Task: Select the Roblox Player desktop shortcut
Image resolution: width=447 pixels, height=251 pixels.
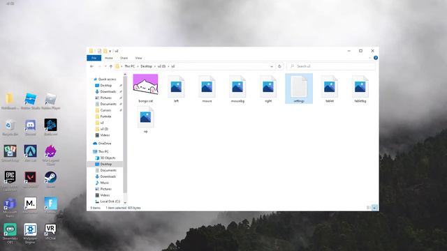Action: coord(51,101)
